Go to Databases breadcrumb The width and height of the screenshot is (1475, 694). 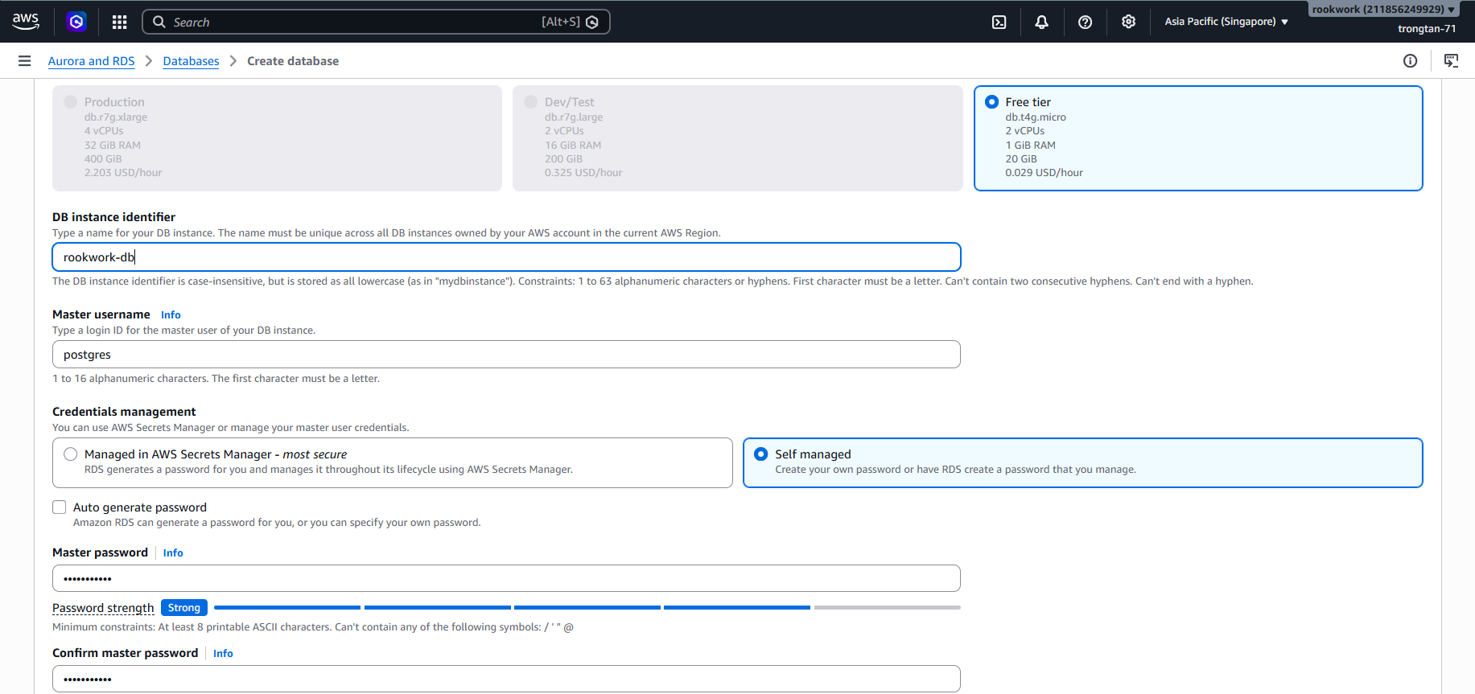[191, 61]
